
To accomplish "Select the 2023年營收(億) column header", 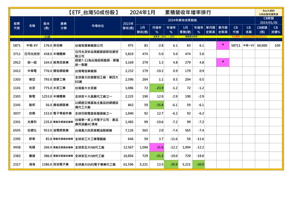I will (x=128, y=26).
